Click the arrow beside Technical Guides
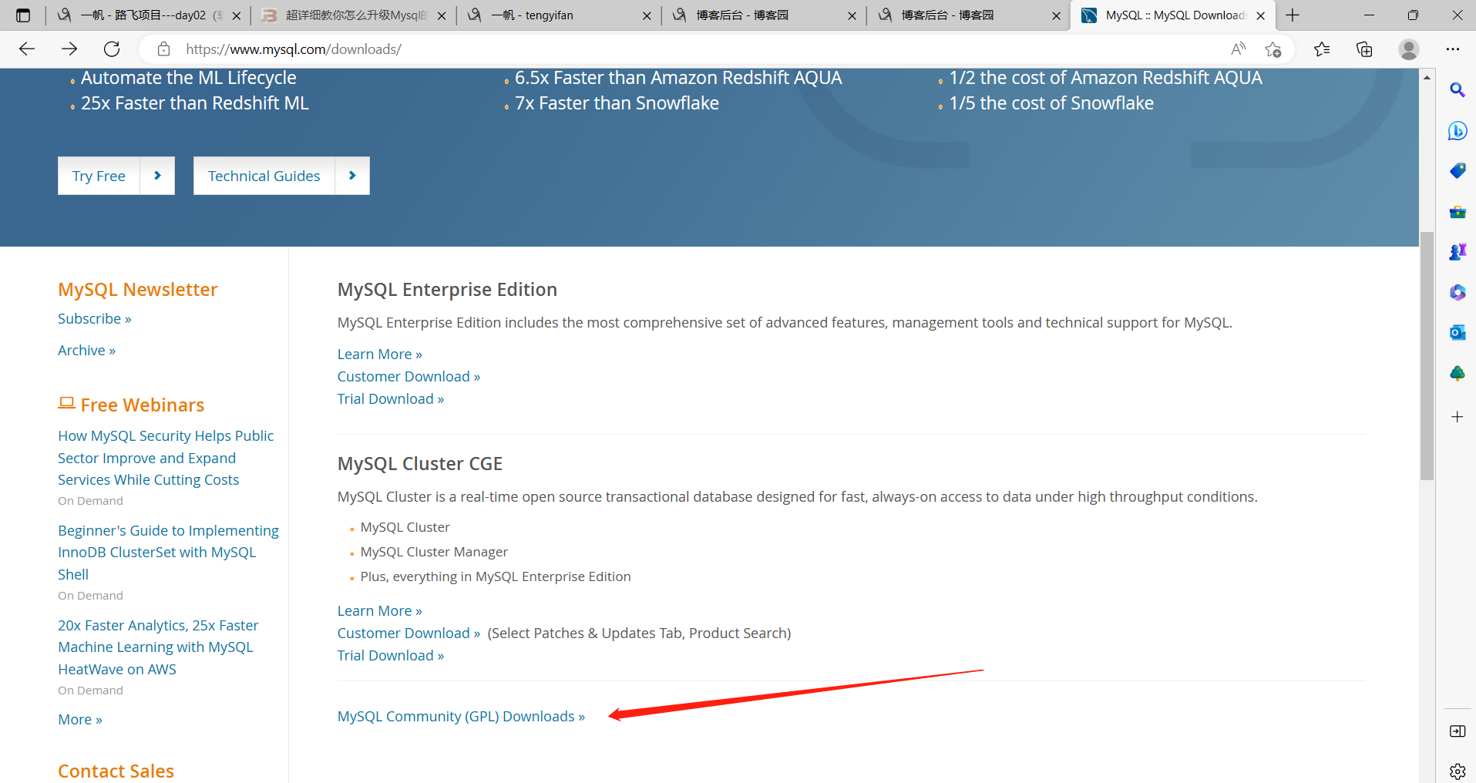The width and height of the screenshot is (1476, 783). tap(352, 176)
